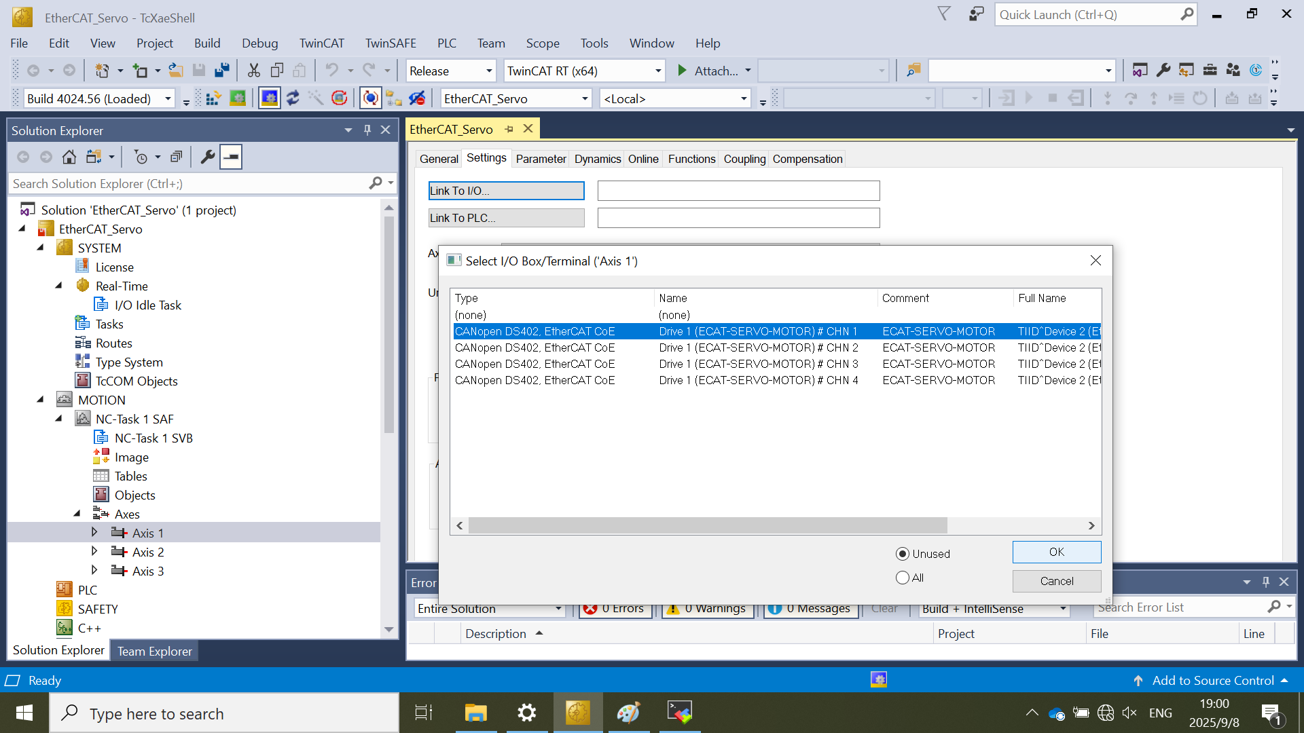Open the TwinCAT RT (x64) platform dropdown
This screenshot has height=733, width=1304.
coord(657,71)
